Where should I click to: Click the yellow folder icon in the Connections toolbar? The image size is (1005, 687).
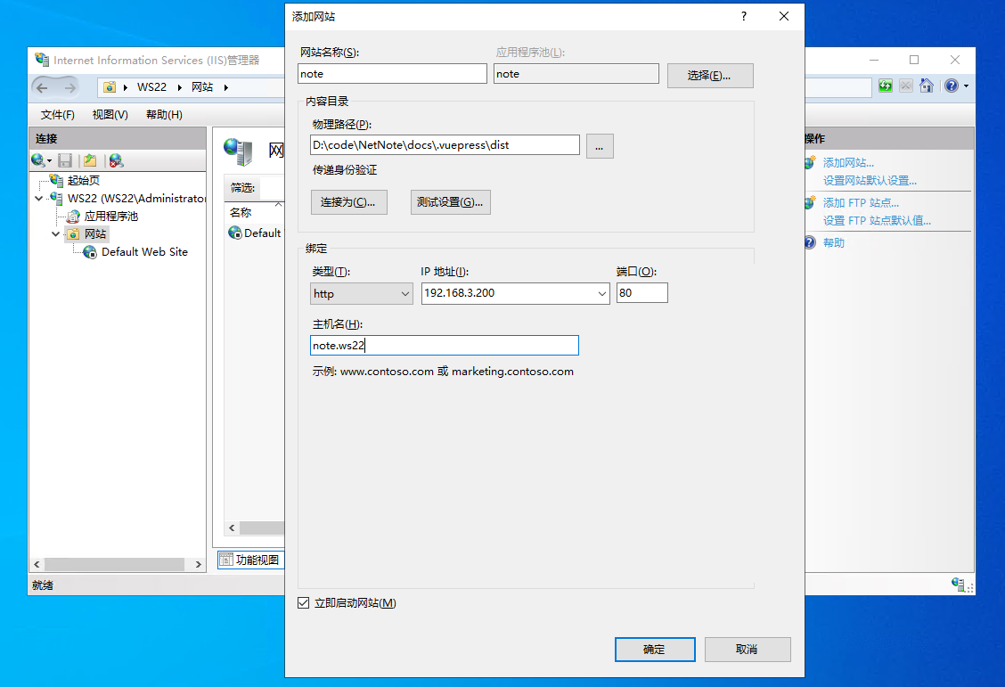90,159
